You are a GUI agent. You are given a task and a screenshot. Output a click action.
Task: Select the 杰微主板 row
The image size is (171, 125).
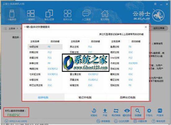click(x=126, y=63)
